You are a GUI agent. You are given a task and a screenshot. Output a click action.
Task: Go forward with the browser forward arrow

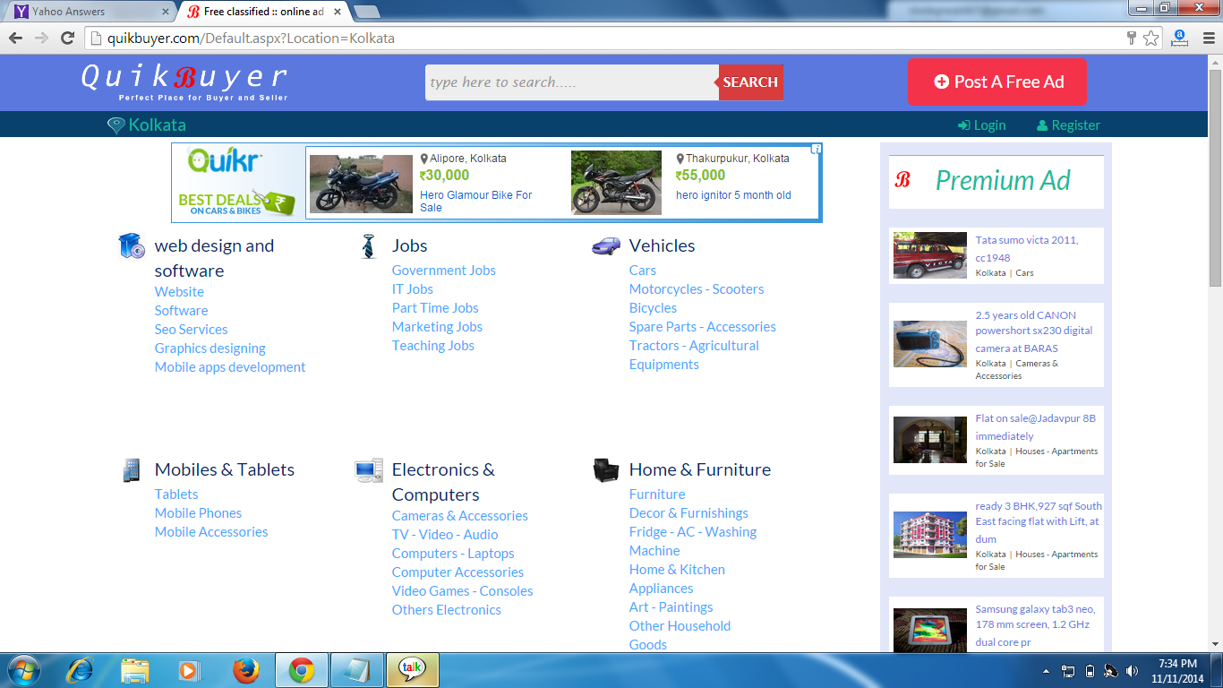[41, 38]
